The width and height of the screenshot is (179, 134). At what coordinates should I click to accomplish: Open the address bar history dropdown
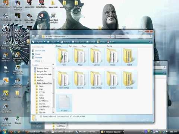pos(109,36)
